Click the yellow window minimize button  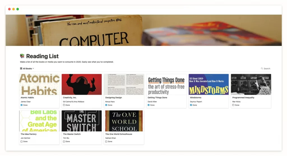coord(13,9)
